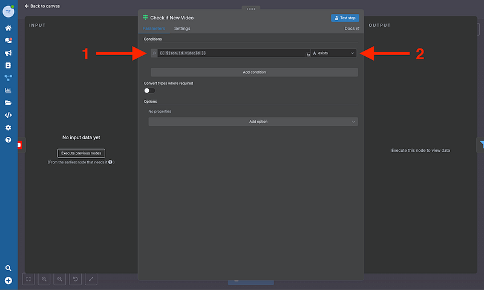Toggle Convert types where required
Image resolution: width=484 pixels, height=290 pixels.
[149, 90]
